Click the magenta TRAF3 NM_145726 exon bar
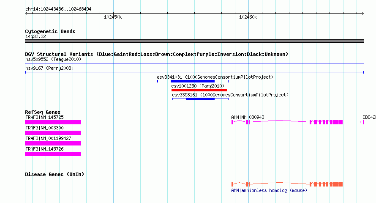Viewport: 376px width, 203px height. [53, 154]
